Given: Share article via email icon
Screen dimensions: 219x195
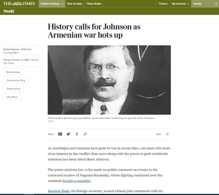Looking at the screenshot, I should (x=60, y=134).
